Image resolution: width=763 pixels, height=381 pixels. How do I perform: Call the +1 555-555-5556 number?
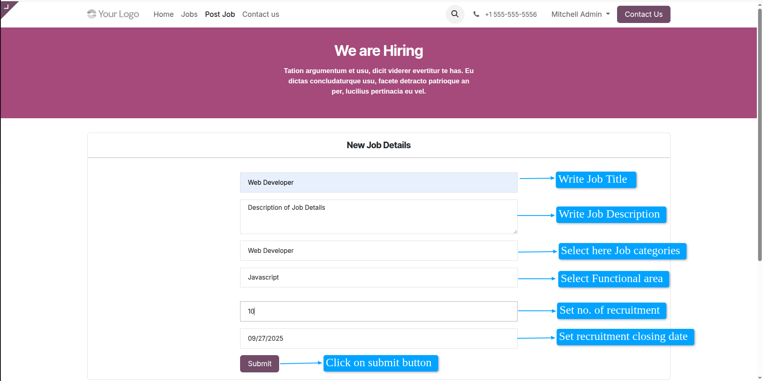pos(511,14)
